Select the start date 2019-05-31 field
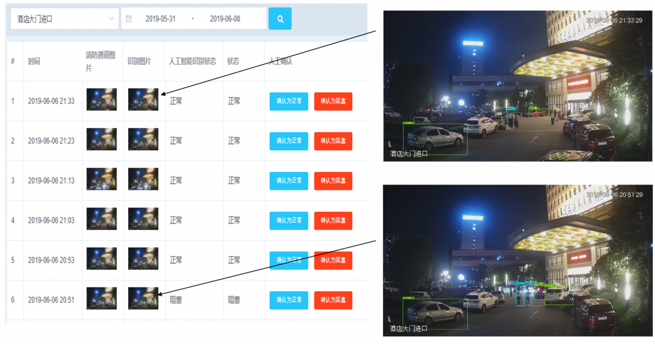This screenshot has width=655, height=344. click(160, 19)
